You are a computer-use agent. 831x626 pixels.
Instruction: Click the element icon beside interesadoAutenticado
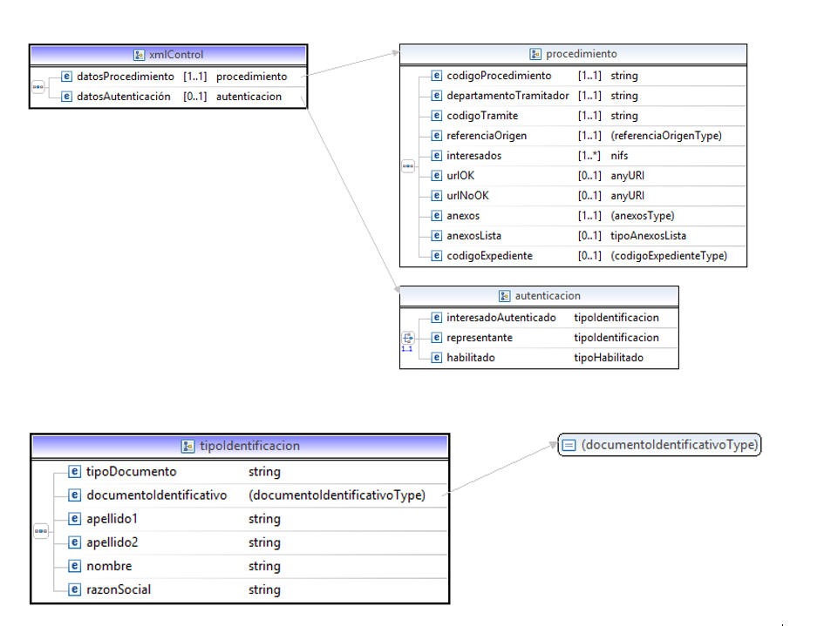(438, 318)
